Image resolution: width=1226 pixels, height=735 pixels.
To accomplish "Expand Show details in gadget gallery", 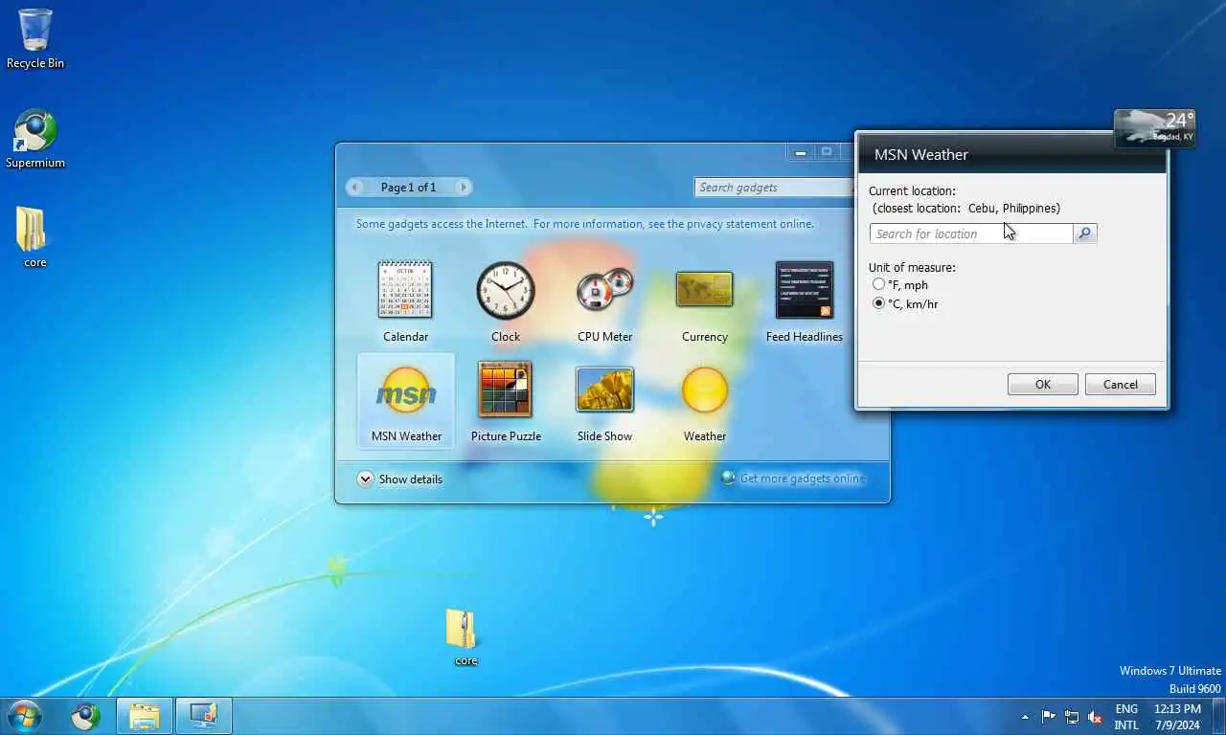I will [400, 479].
